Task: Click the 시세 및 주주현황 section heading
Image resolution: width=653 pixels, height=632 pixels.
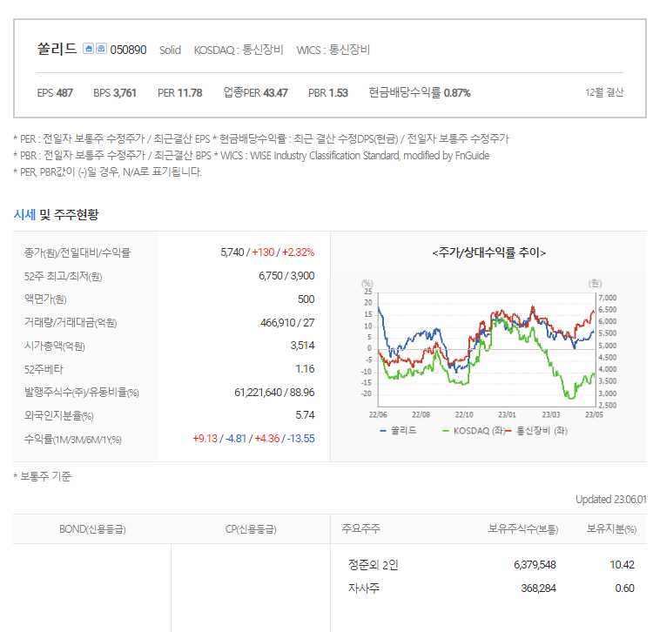Action: tap(57, 215)
